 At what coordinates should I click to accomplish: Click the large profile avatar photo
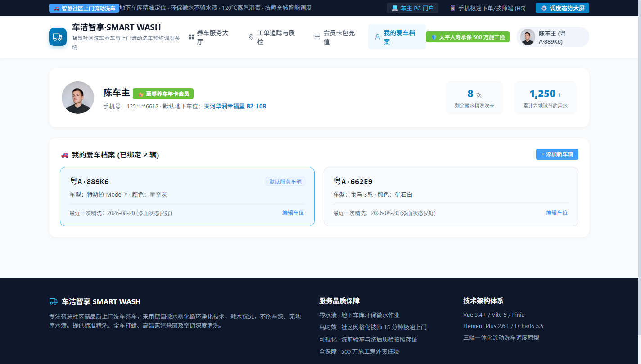(x=78, y=98)
